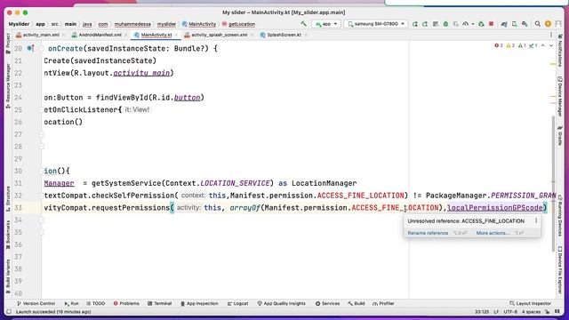Collapse the if-statement fold at line 32

(x=42, y=196)
